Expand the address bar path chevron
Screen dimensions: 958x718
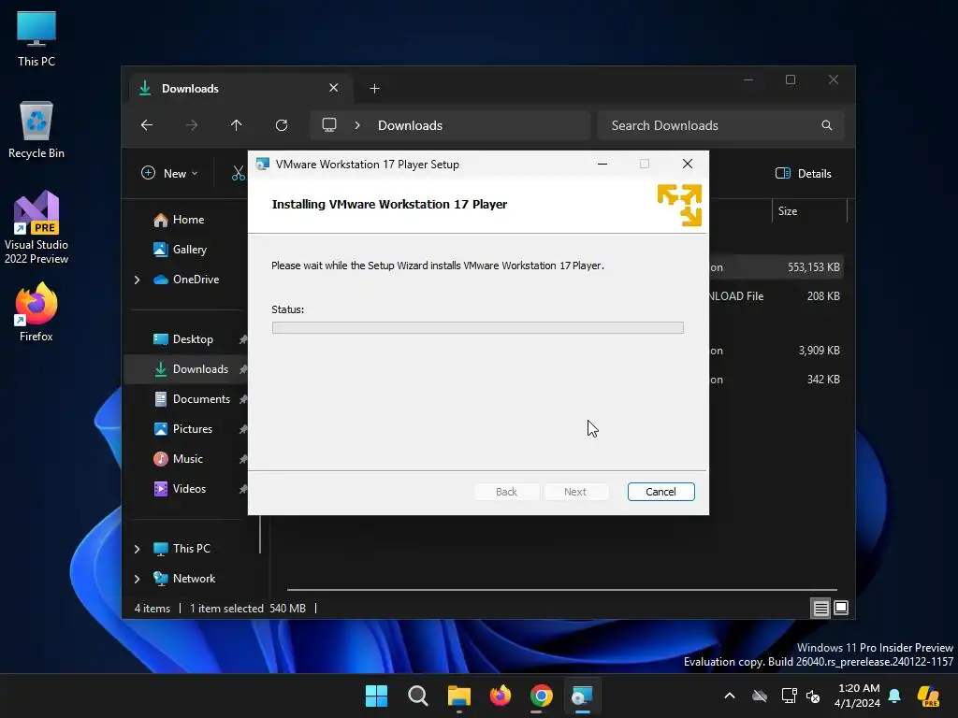point(357,125)
